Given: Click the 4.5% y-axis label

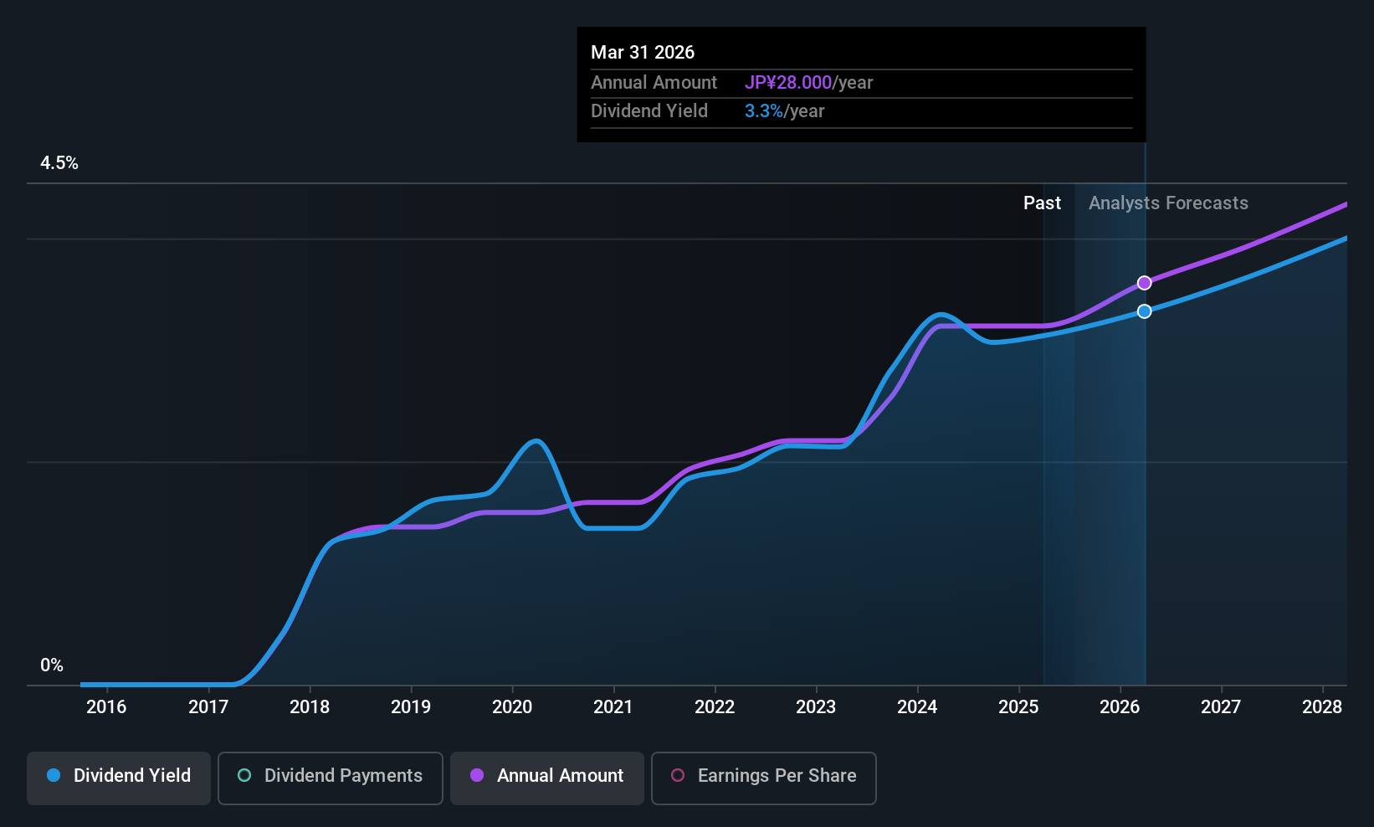Looking at the screenshot, I should tap(59, 163).
